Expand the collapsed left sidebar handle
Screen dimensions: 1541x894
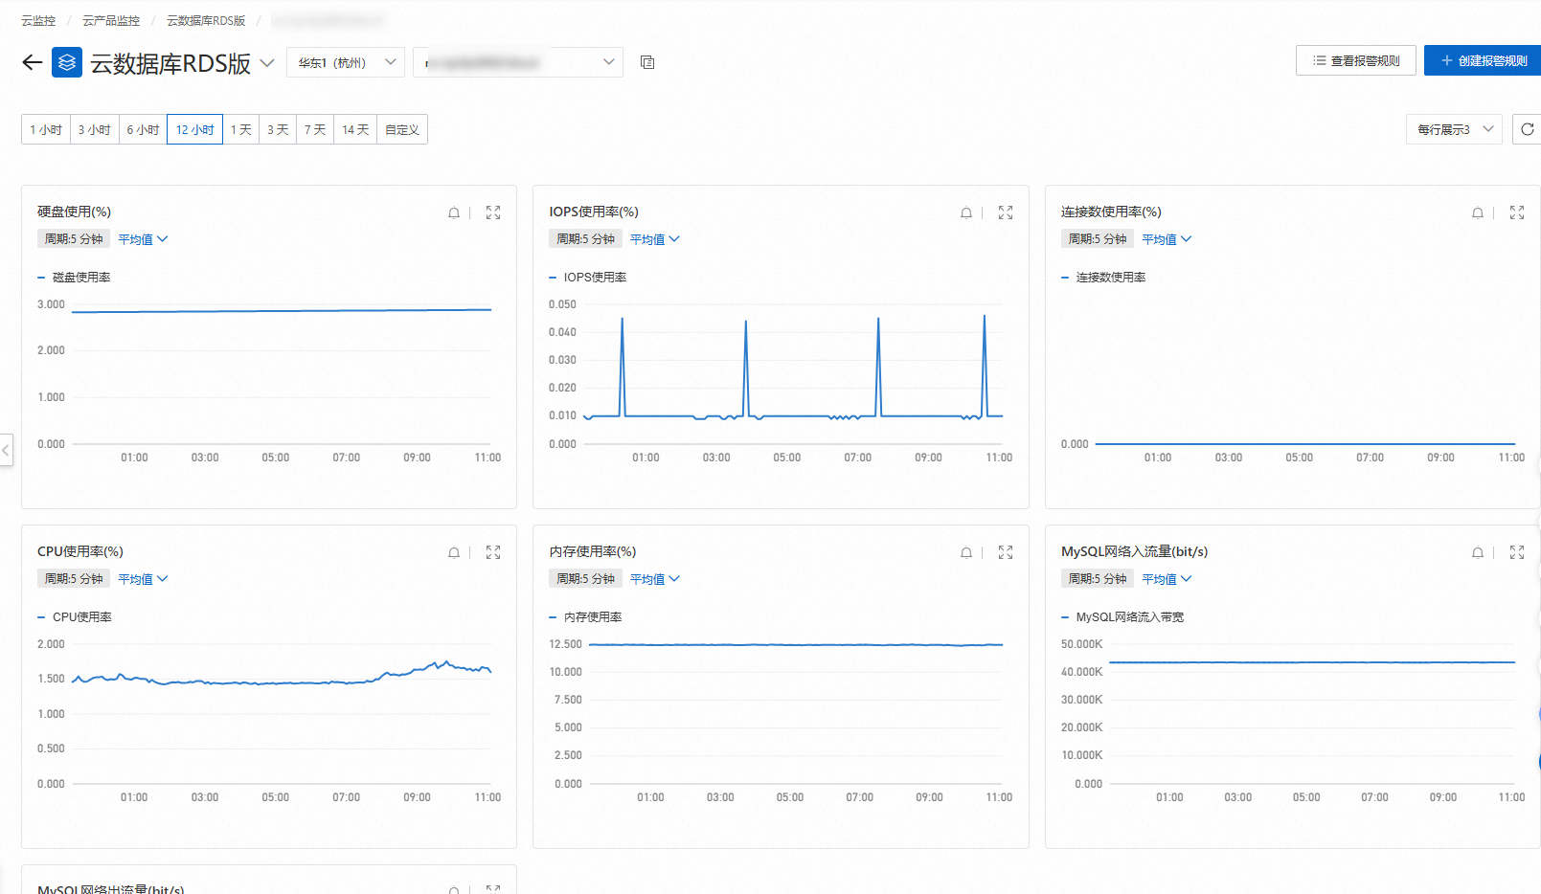pos(6,449)
